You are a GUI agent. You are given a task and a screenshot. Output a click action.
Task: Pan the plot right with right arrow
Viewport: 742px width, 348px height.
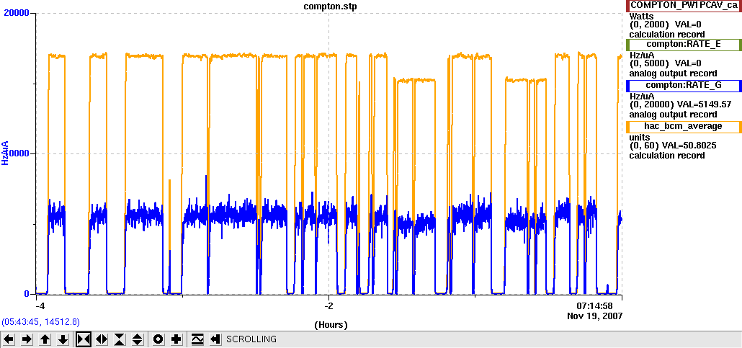click(x=27, y=339)
